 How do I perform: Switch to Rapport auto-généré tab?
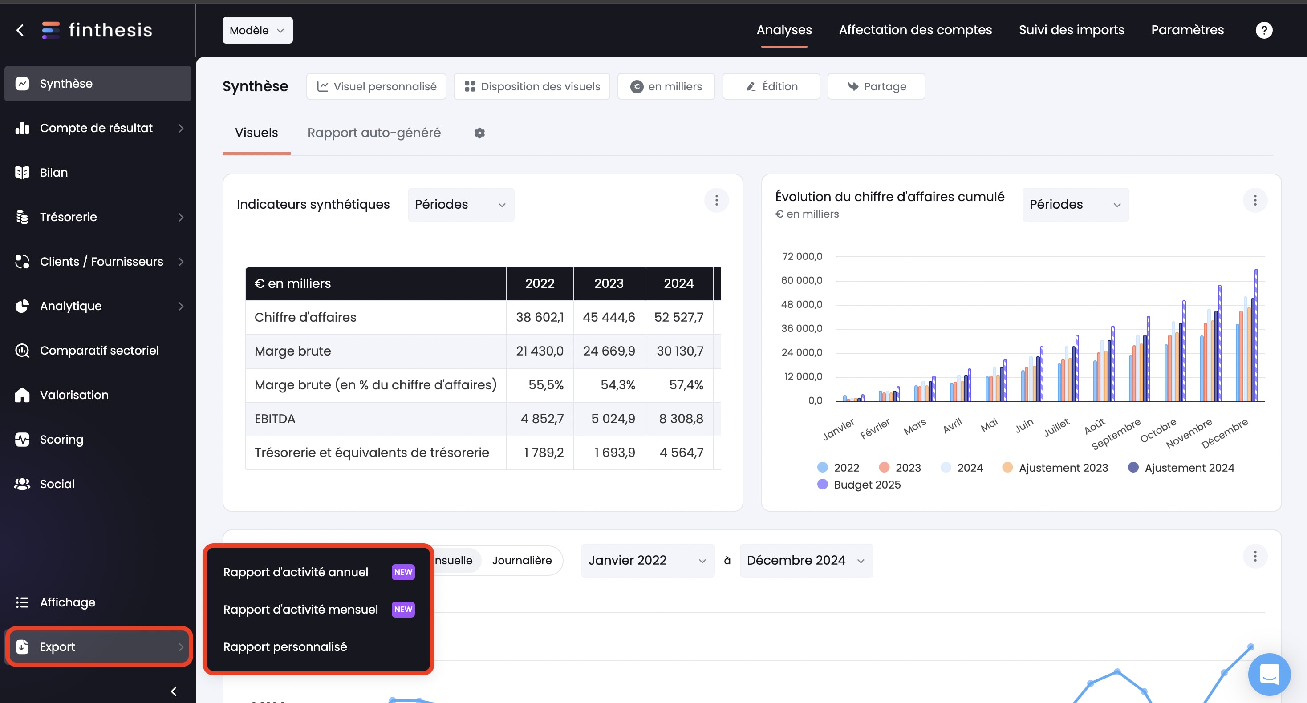click(x=374, y=133)
